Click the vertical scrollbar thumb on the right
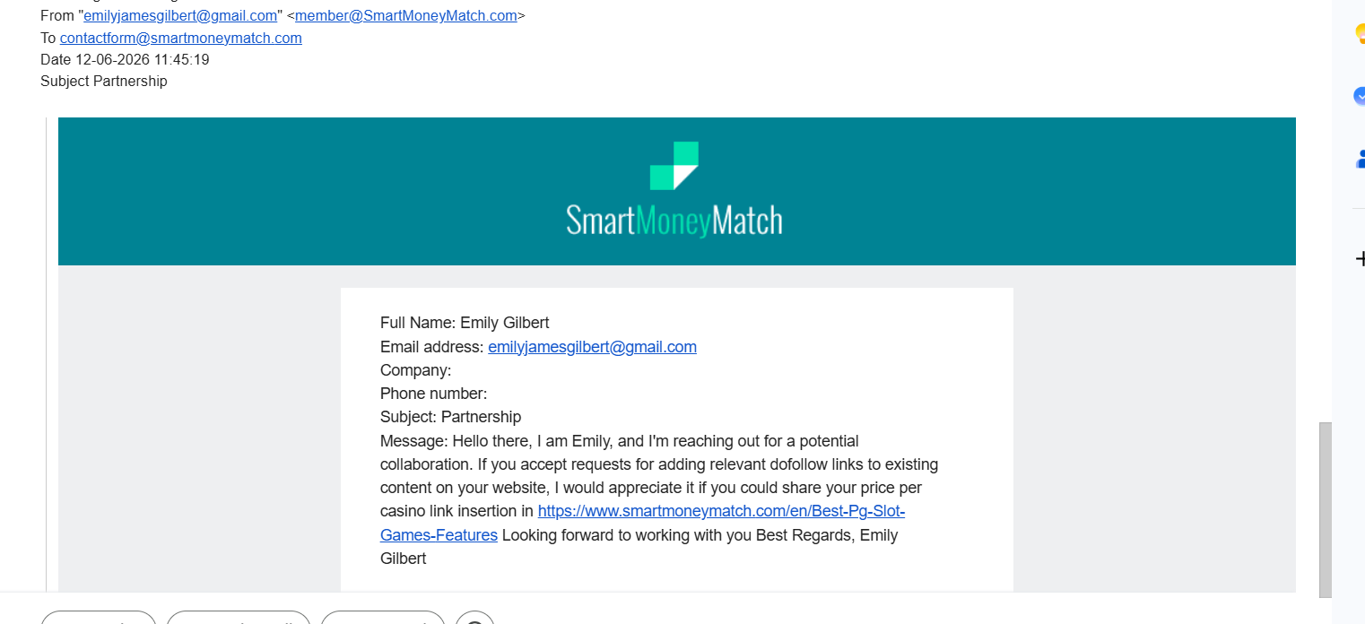The height and width of the screenshot is (624, 1365). click(1325, 510)
